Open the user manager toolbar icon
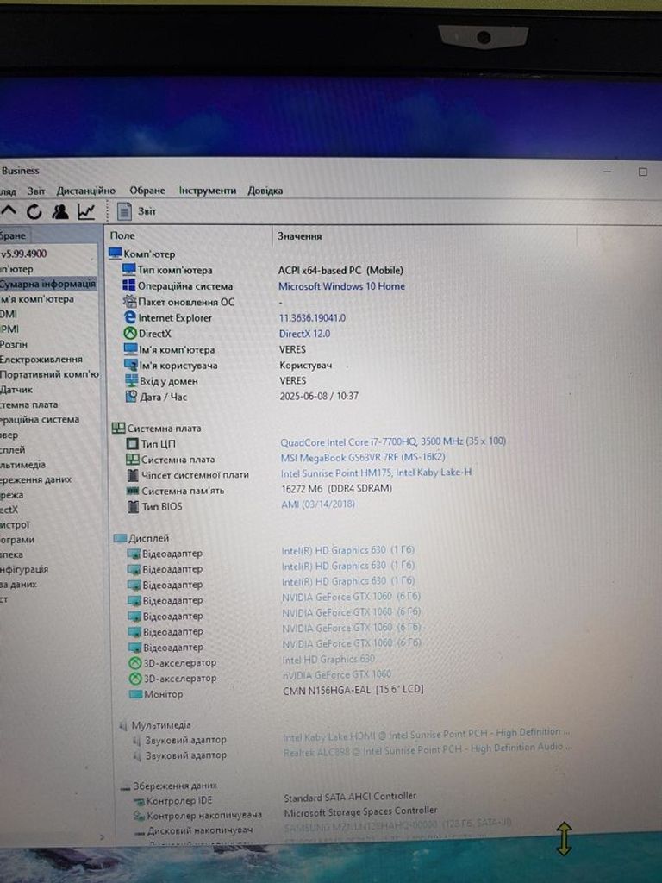Image resolution: width=662 pixels, height=883 pixels. [x=59, y=212]
